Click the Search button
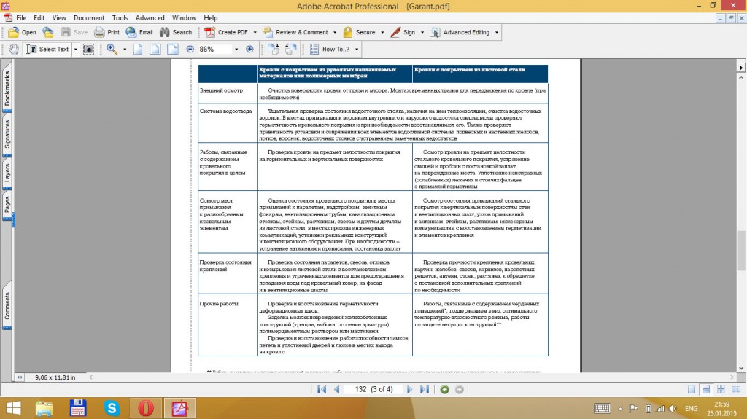The image size is (747, 419). tap(177, 32)
